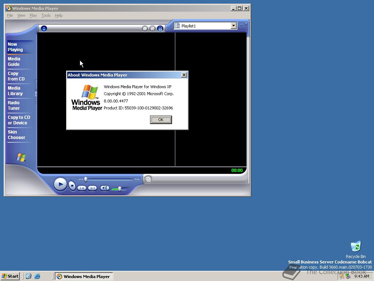Click the Windows flag logo in sidebar
The height and width of the screenshot is (281, 374).
[21, 157]
